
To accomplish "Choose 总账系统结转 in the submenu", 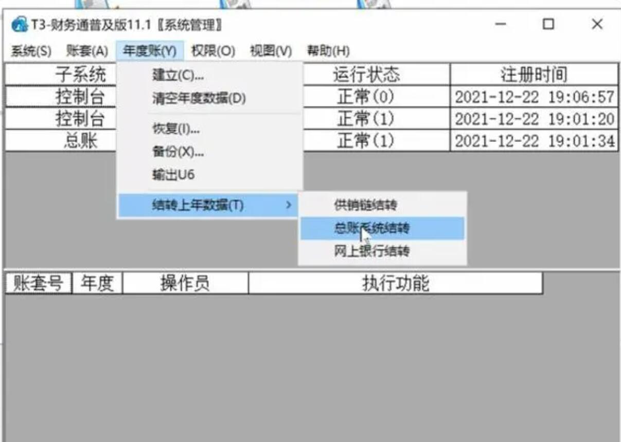I will [x=382, y=228].
